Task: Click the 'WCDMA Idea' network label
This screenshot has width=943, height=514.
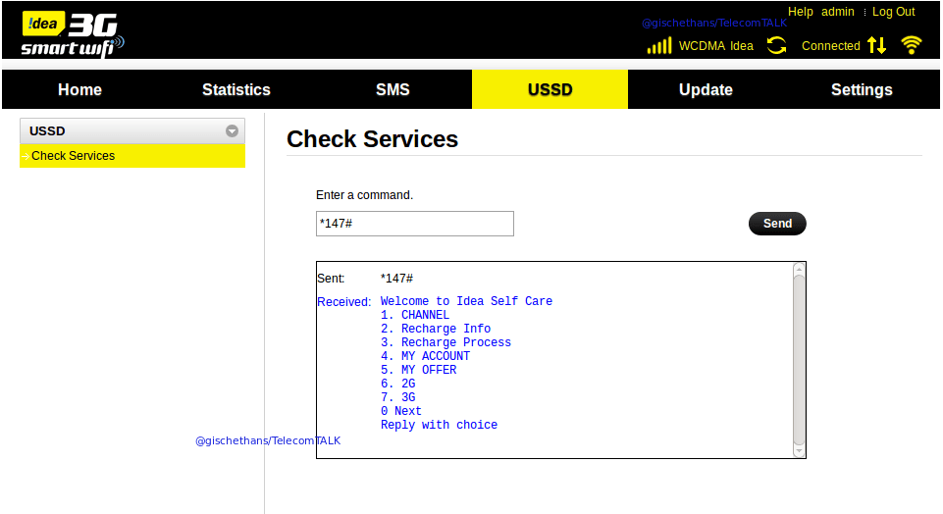Action: pyautogui.click(x=715, y=46)
